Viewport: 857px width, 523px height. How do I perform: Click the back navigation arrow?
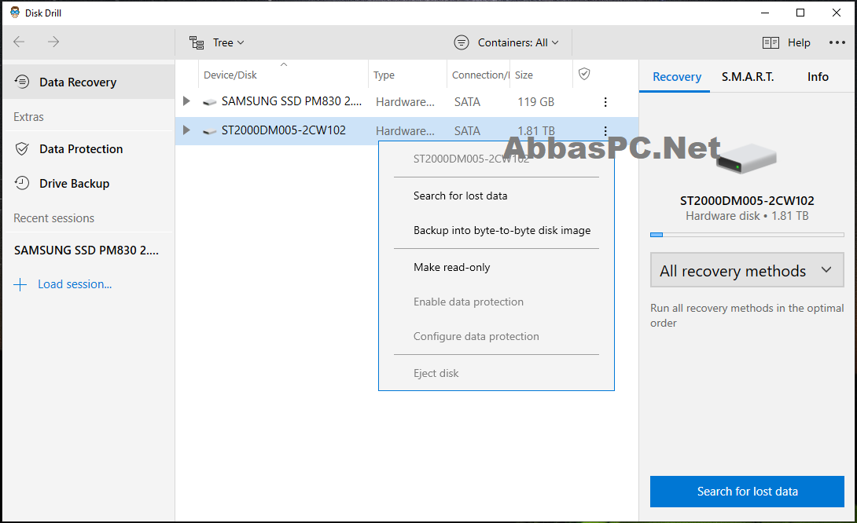[x=20, y=42]
